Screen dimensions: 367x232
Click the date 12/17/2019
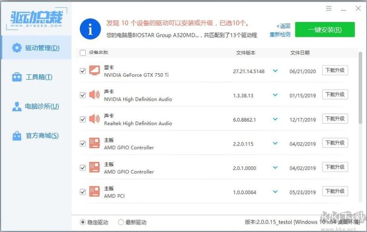pos(303,120)
